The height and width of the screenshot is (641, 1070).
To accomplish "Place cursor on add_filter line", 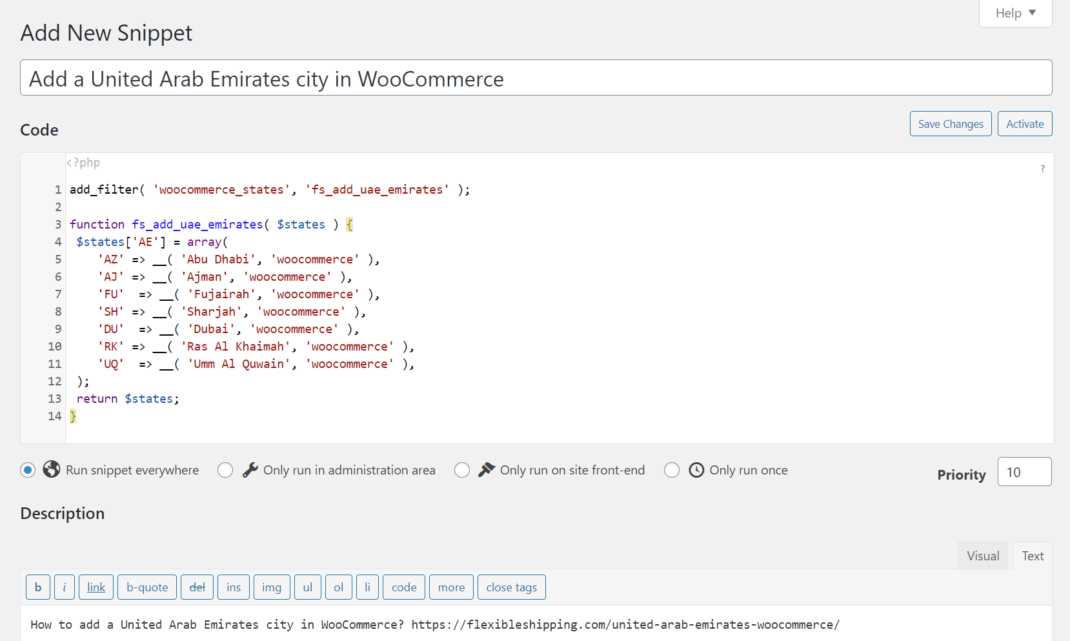I will point(270,190).
